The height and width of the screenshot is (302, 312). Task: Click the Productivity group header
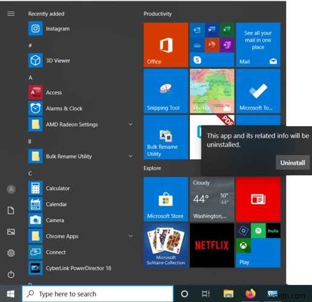tap(157, 14)
